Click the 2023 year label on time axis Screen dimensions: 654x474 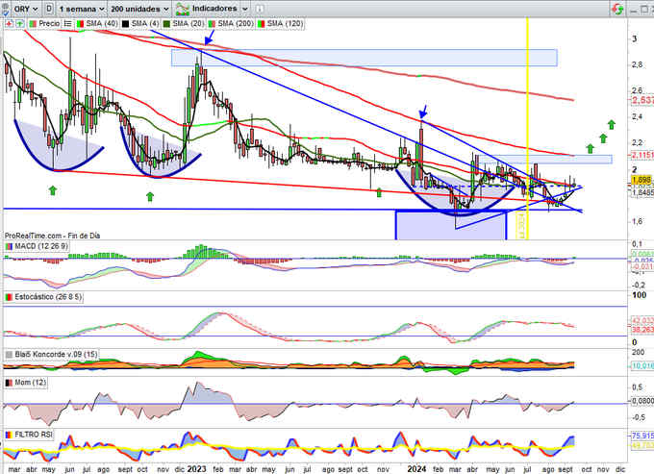(x=196, y=469)
